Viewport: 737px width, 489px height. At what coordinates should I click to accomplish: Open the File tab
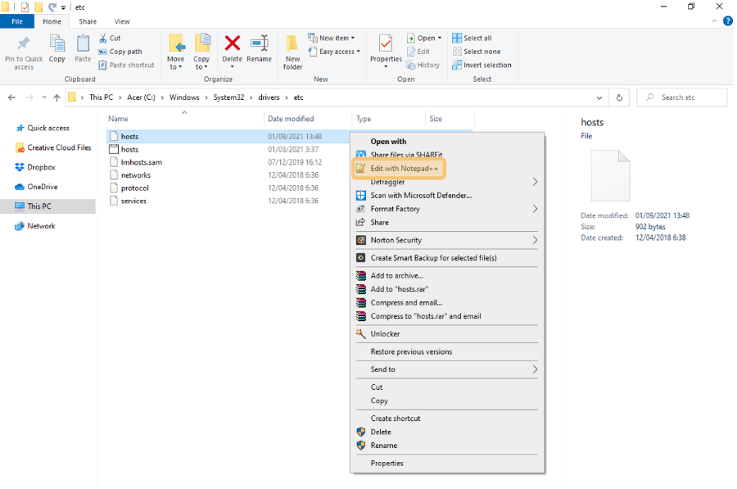coord(17,21)
